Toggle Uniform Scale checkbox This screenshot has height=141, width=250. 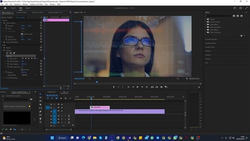(x=22, y=34)
